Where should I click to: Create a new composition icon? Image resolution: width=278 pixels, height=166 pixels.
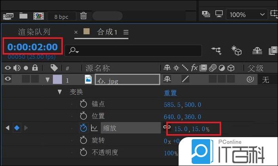(39, 16)
